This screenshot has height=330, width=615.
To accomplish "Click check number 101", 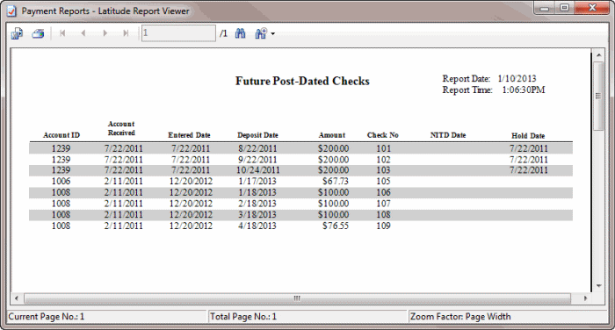I will 384,148.
